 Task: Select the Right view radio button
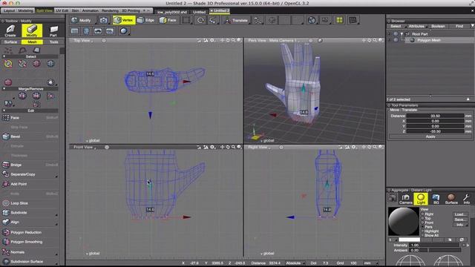coord(422,214)
